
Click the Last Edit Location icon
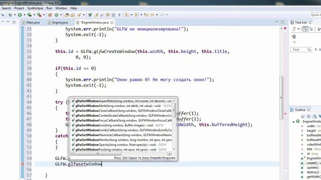(x=146, y=14)
